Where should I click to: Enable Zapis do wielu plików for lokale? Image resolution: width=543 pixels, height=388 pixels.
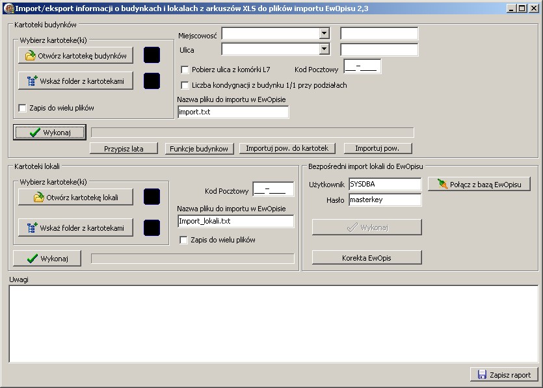(x=183, y=240)
